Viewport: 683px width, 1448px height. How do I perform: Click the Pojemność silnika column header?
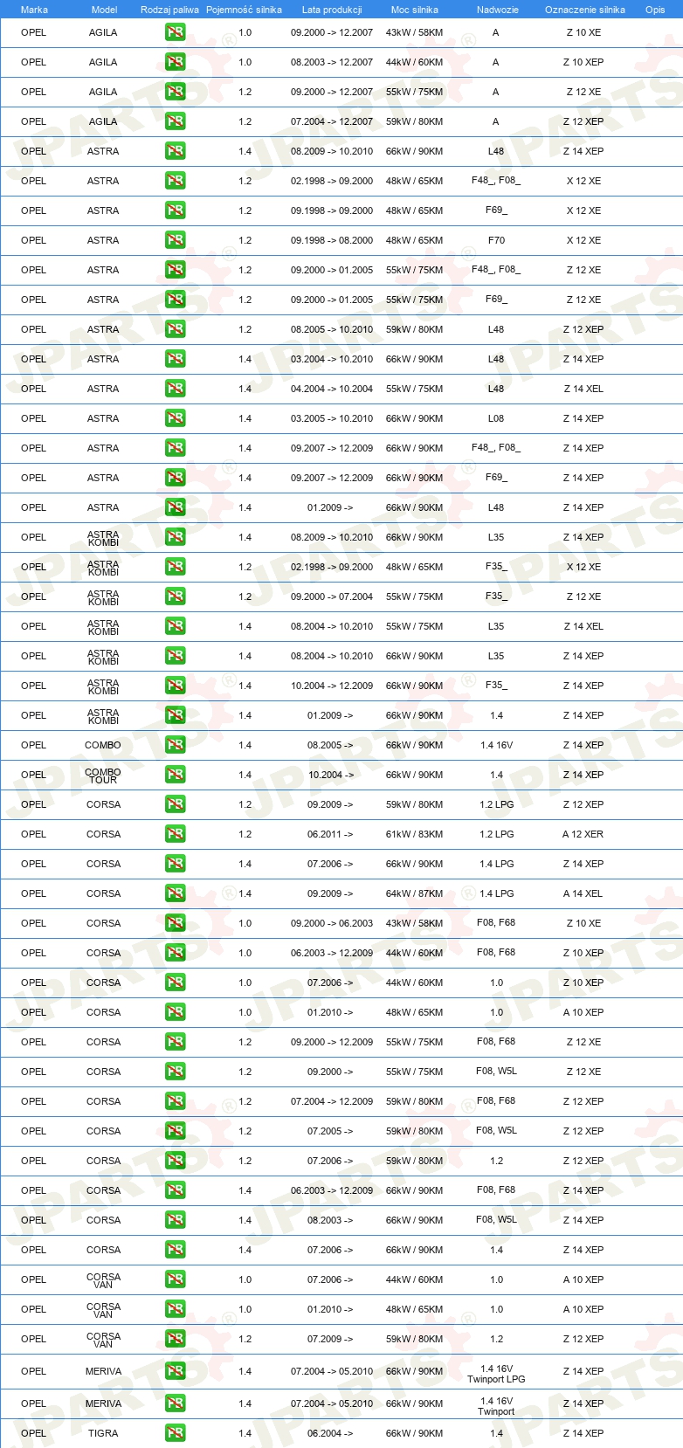[x=244, y=10]
